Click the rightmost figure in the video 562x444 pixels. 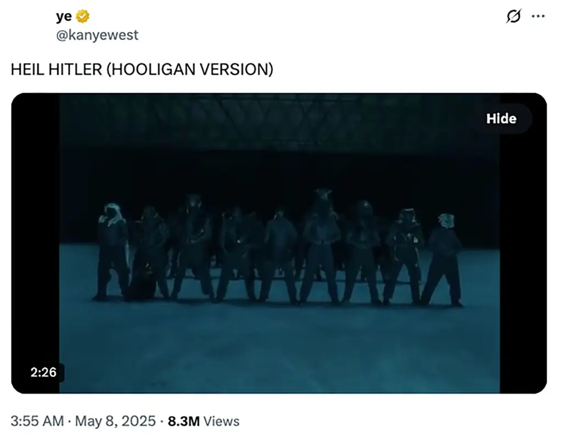pyautogui.click(x=443, y=258)
